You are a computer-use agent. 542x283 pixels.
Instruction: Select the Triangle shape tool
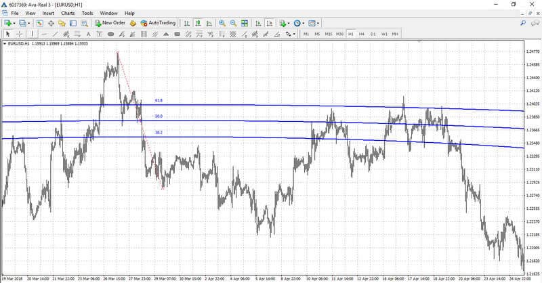pos(166,34)
